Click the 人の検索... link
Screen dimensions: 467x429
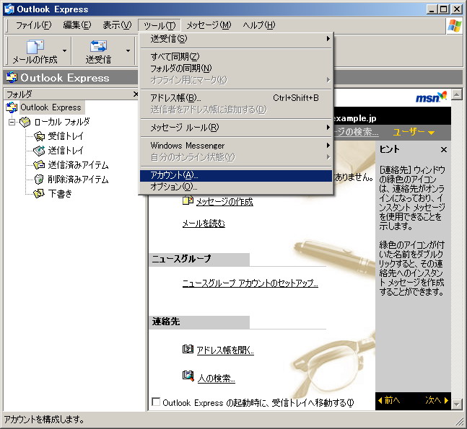coord(217,378)
